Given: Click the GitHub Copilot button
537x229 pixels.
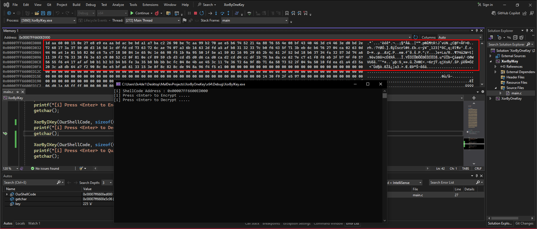Looking at the screenshot, I should click(506, 13).
